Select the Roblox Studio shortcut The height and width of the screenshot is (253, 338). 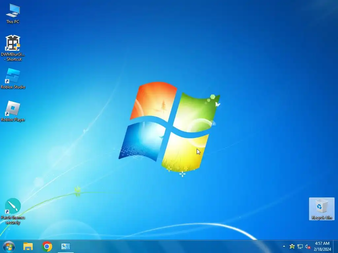tap(13, 78)
